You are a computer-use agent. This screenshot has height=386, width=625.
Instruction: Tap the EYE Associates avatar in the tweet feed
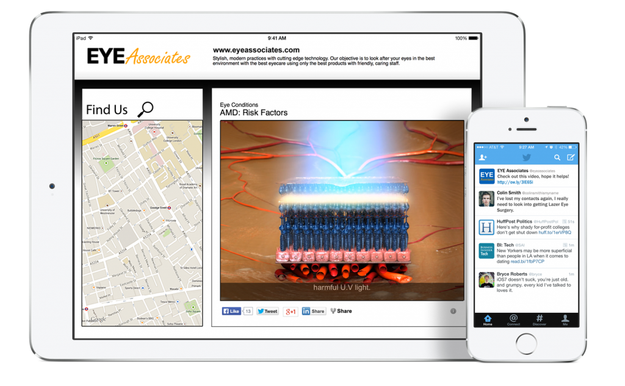pos(486,176)
